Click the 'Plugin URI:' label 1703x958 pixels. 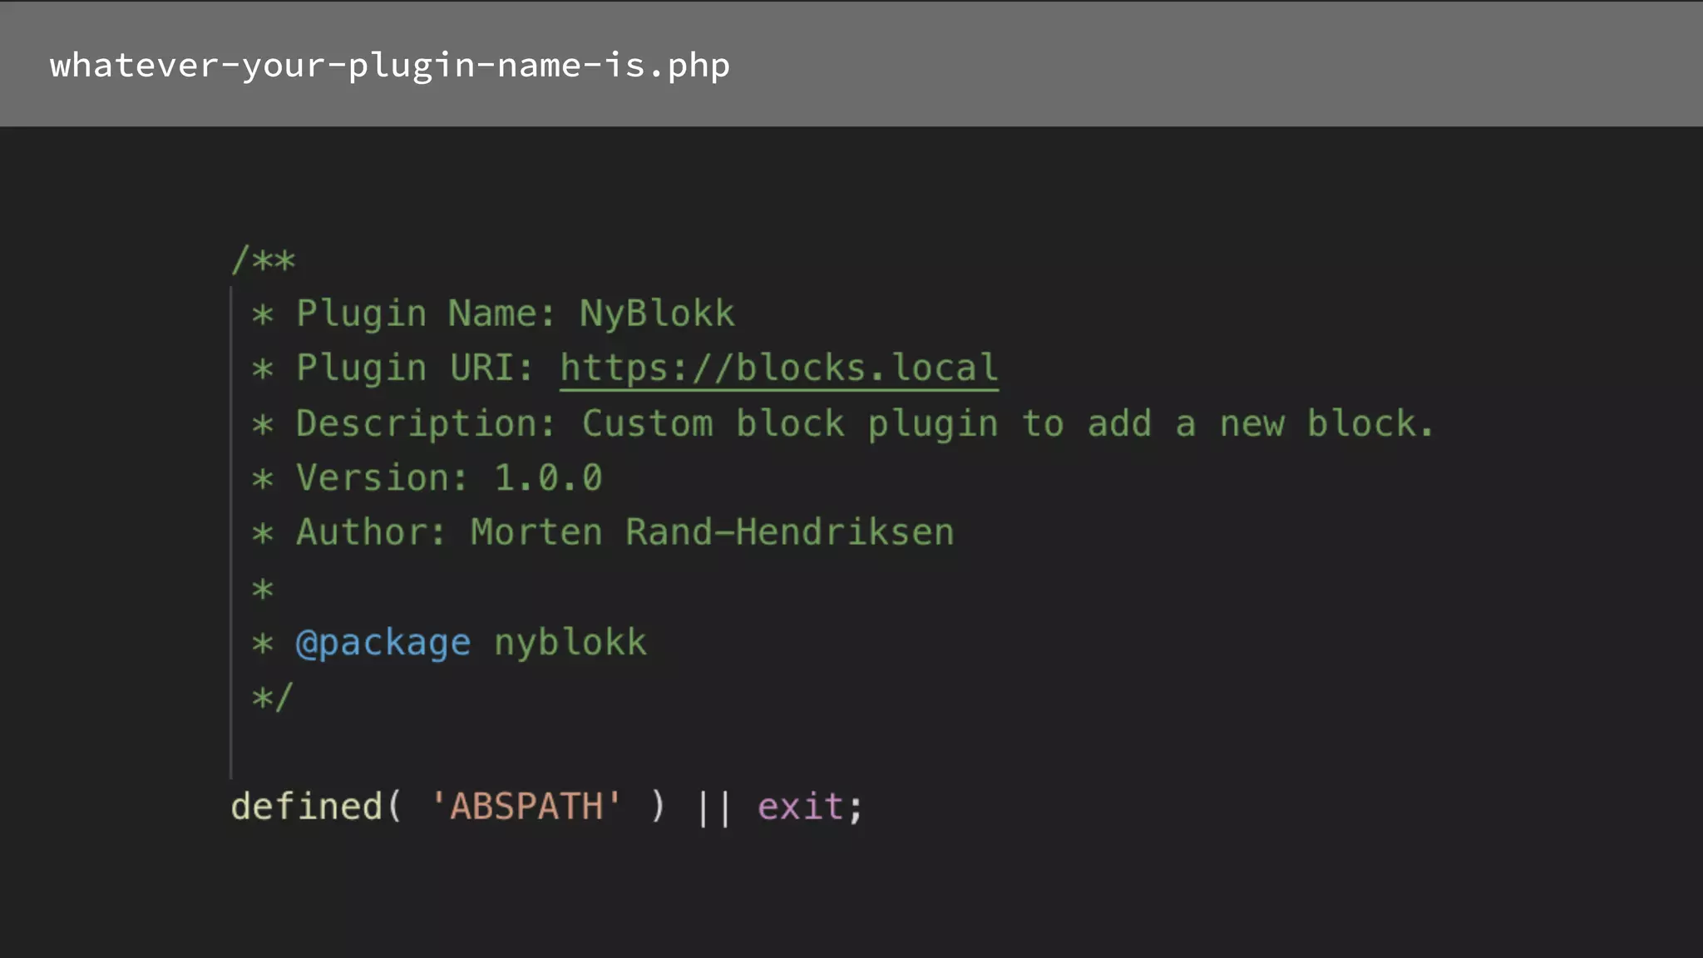pyautogui.click(x=416, y=369)
